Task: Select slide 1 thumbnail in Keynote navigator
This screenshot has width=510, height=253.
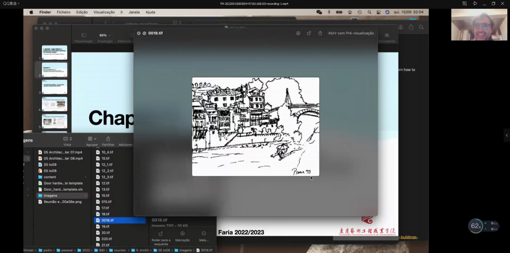Action: click(x=54, y=52)
